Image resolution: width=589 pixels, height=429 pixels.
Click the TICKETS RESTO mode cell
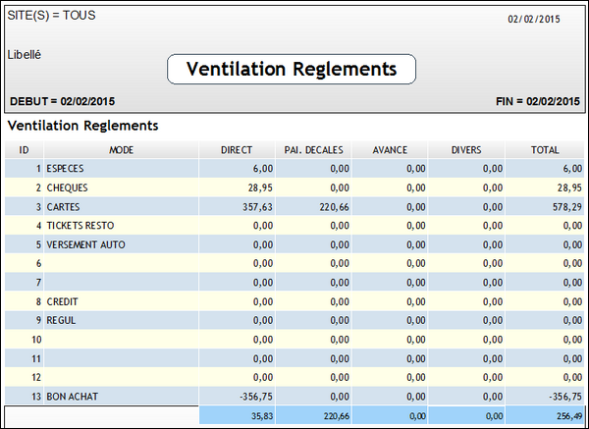click(80, 225)
